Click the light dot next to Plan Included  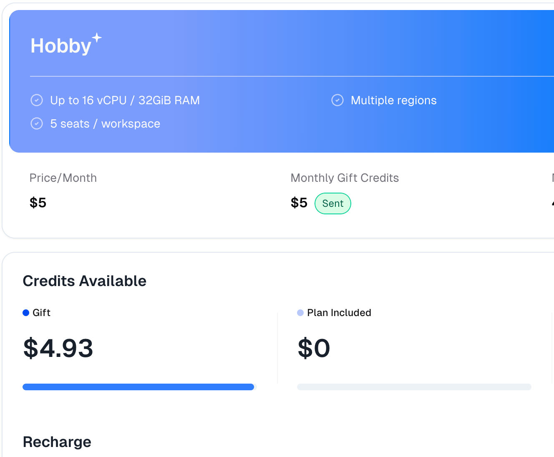click(x=300, y=313)
